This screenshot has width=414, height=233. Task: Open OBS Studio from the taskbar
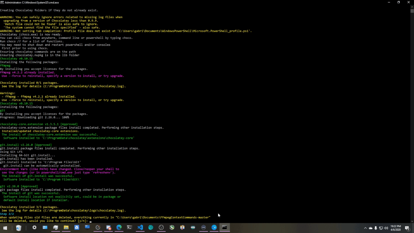(x=161, y=227)
